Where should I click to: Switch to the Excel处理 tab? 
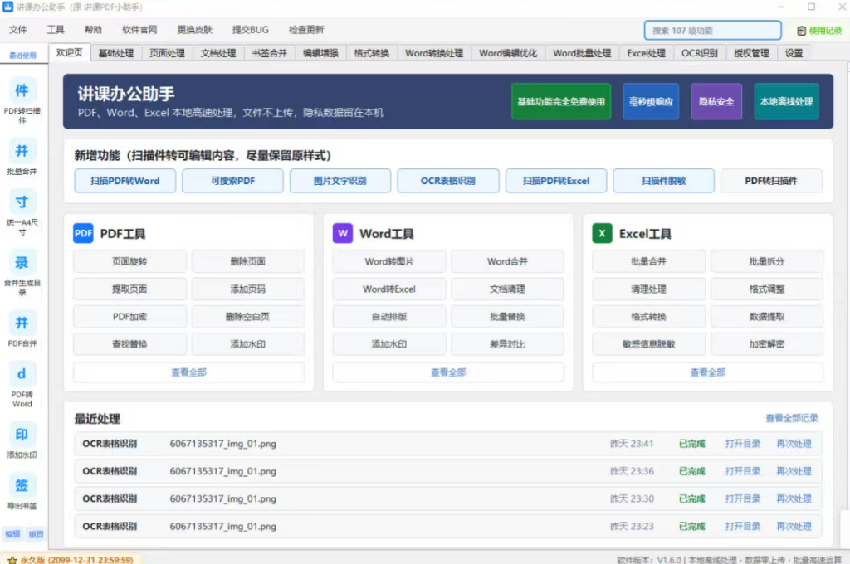coord(646,53)
